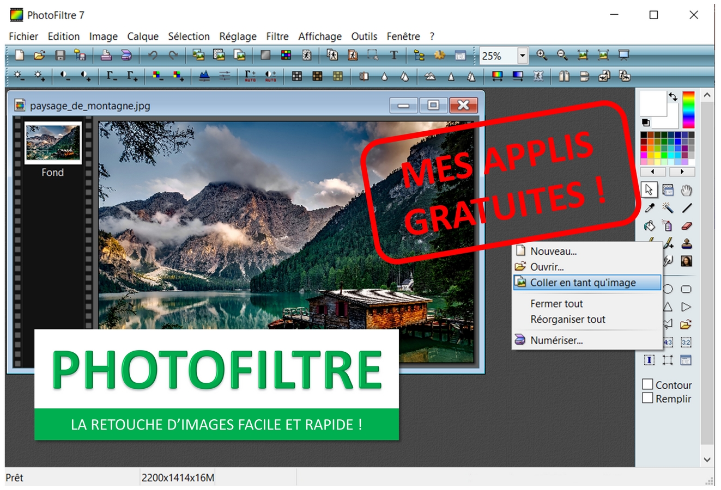Activate the Pipette color picker tool
Image resolution: width=721 pixels, height=490 pixels.
tap(650, 208)
